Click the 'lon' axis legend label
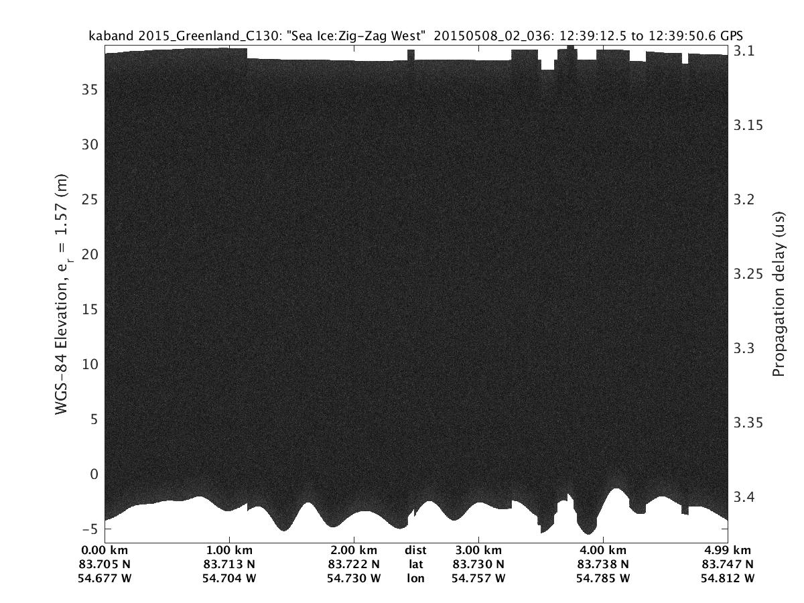Image resolution: width=804 pixels, height=603 pixels. 415,578
